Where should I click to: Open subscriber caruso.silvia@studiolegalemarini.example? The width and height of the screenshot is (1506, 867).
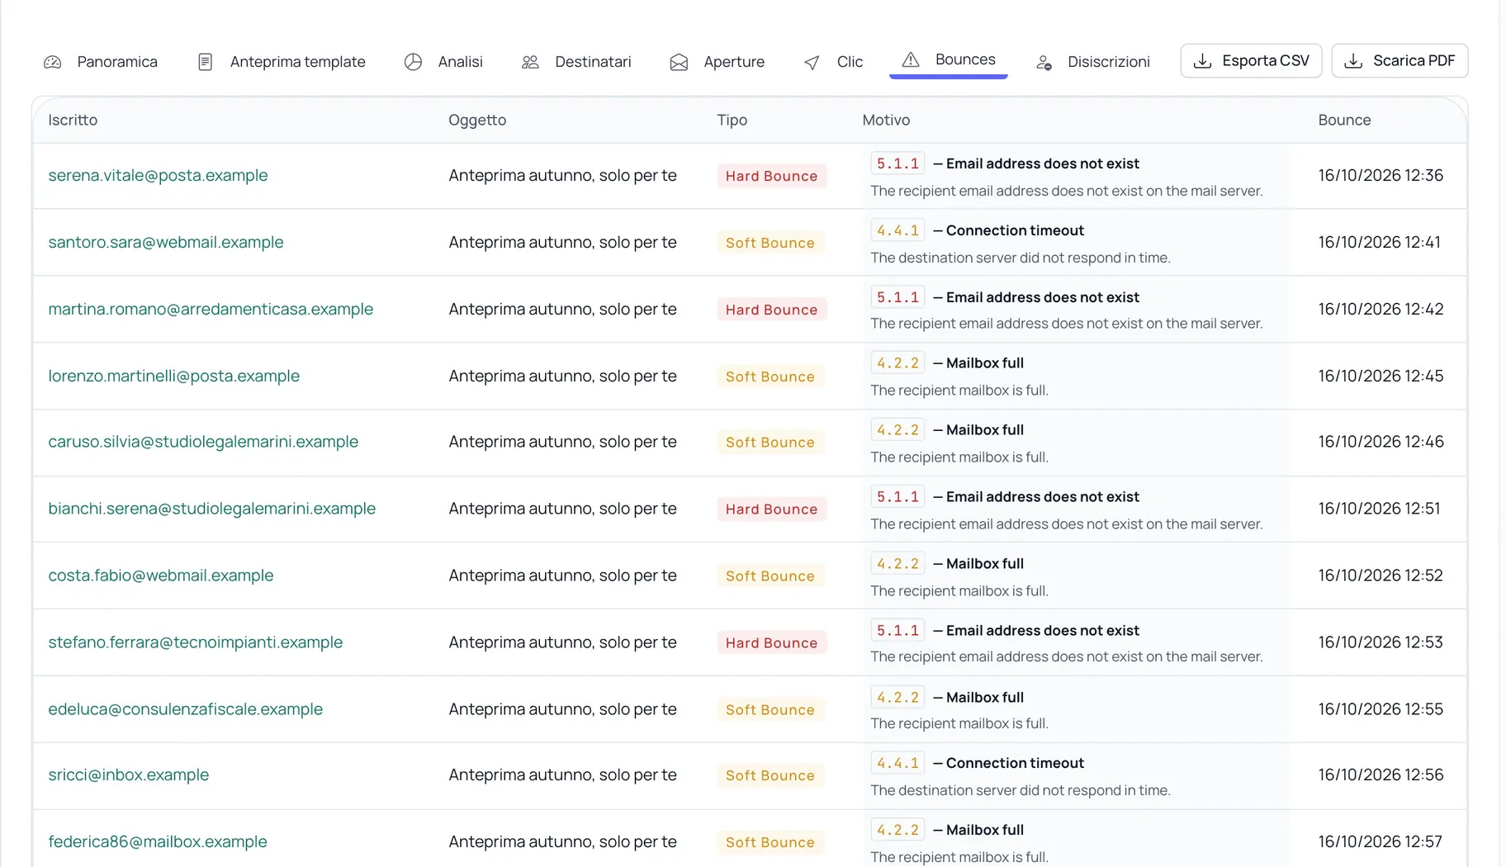pyautogui.click(x=203, y=442)
